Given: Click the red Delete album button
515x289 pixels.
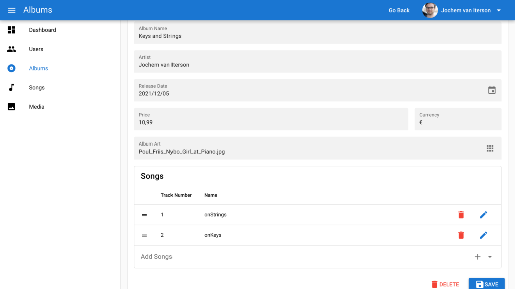Looking at the screenshot, I should [x=445, y=284].
